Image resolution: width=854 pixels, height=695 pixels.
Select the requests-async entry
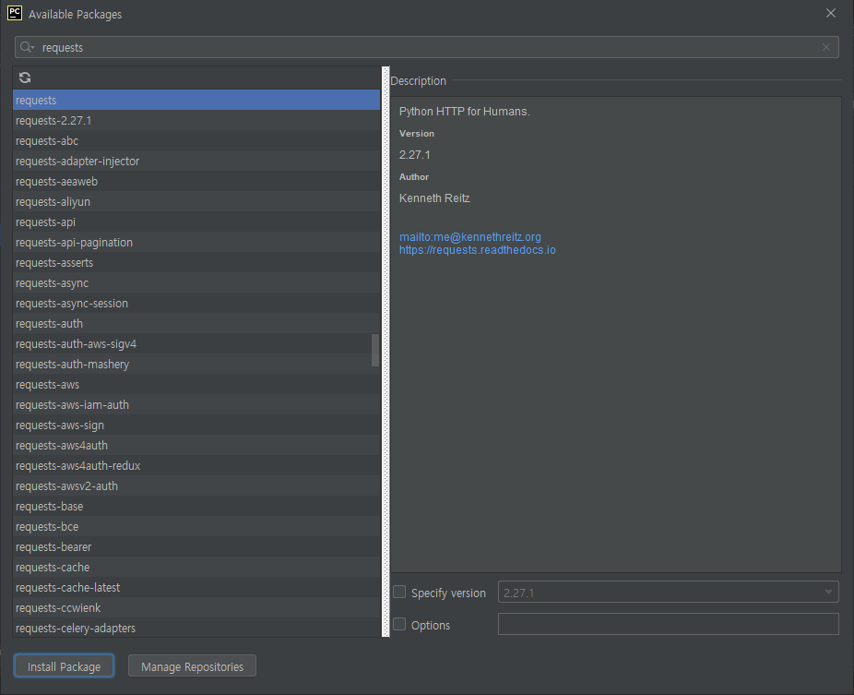(196, 283)
